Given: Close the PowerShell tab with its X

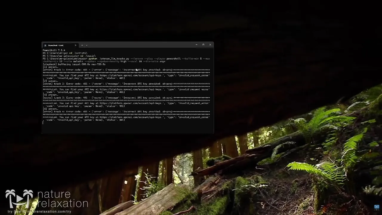Looking at the screenshot, I should tap(76, 45).
